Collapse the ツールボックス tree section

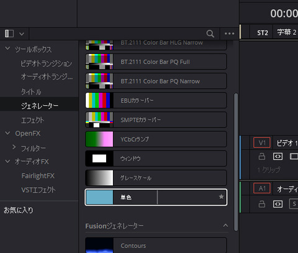(7, 48)
